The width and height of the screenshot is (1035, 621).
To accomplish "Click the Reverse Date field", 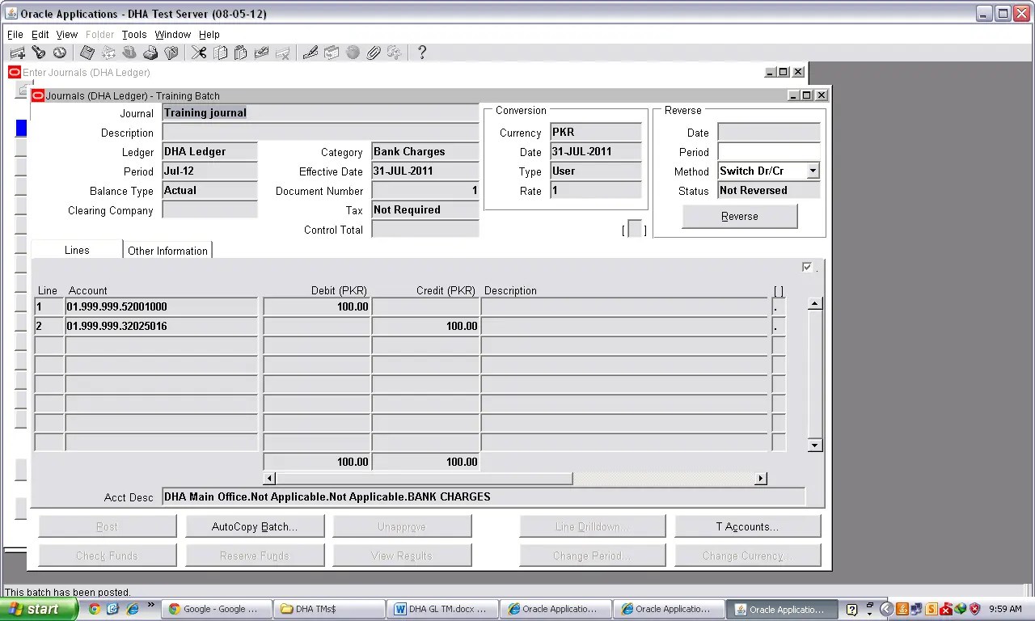I will coord(769,132).
